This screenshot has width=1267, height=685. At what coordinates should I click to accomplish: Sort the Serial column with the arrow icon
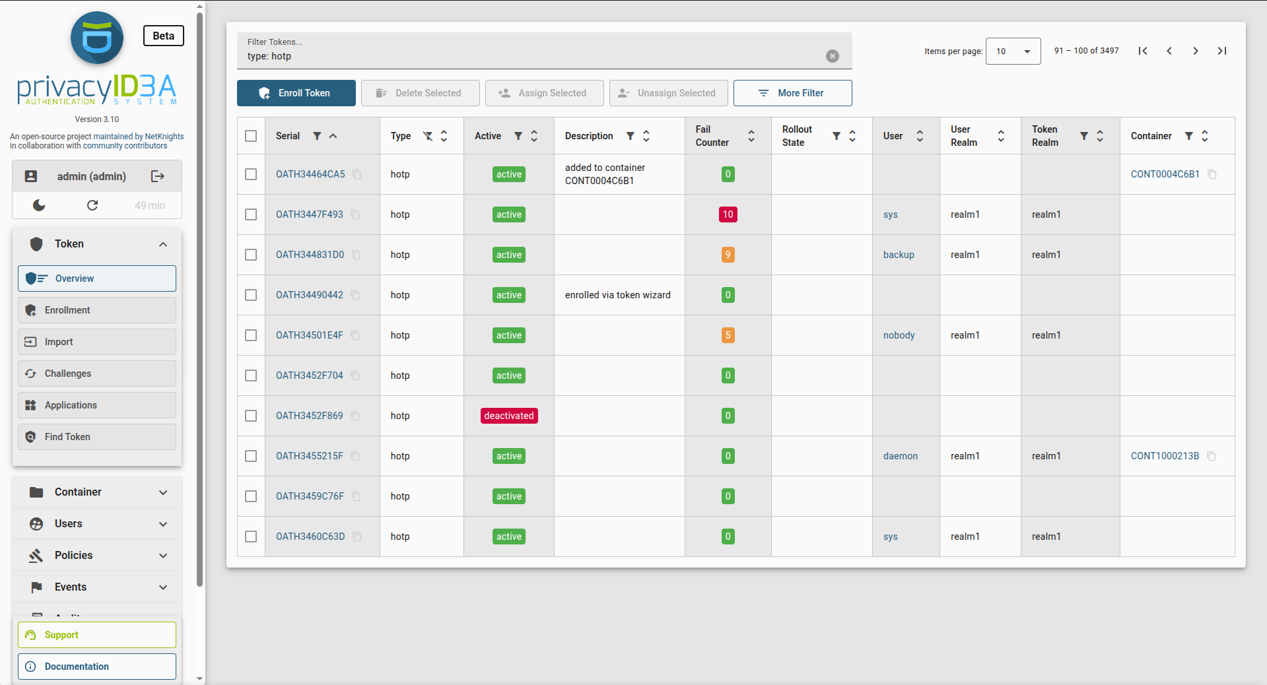click(x=333, y=136)
